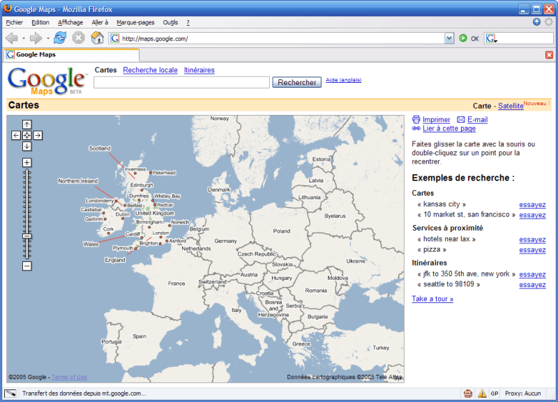This screenshot has width=558, height=402.
Task: Click the warning triangle status icon
Action: pyautogui.click(x=482, y=394)
